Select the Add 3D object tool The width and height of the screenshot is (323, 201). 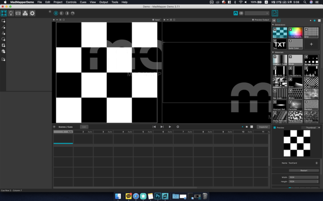point(4,52)
